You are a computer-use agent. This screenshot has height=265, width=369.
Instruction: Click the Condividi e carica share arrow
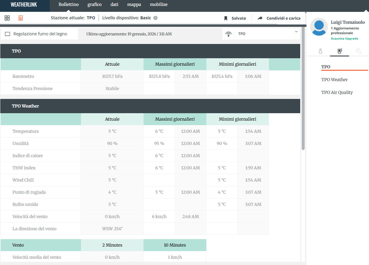(x=260, y=18)
